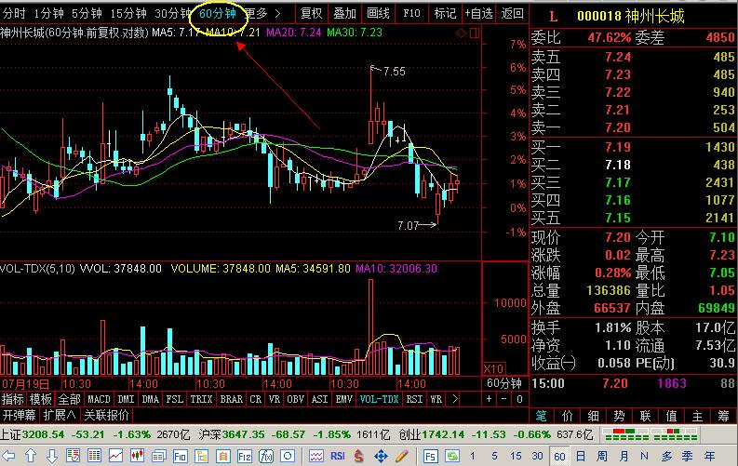Click the red S arrow icon
Screen dimensions: 738x466
coord(359,456)
